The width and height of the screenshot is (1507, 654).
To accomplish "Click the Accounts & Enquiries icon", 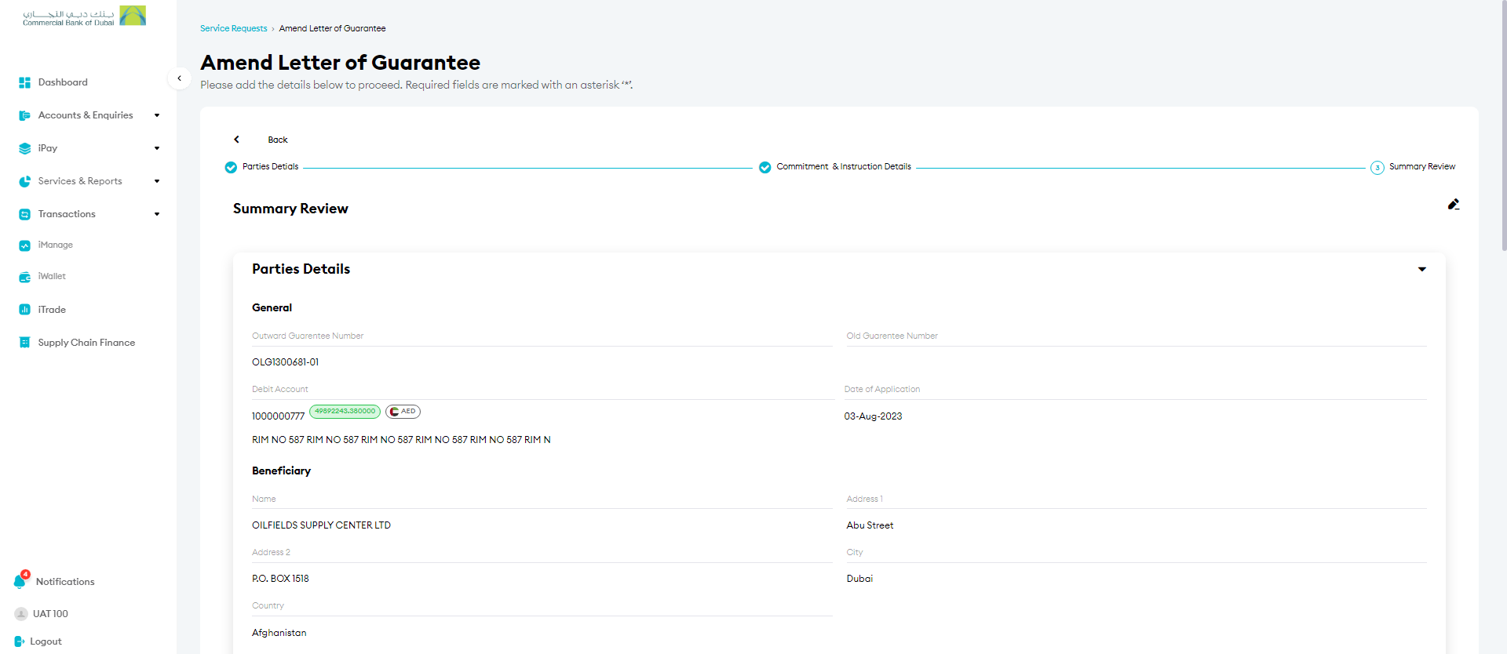I will coord(24,115).
